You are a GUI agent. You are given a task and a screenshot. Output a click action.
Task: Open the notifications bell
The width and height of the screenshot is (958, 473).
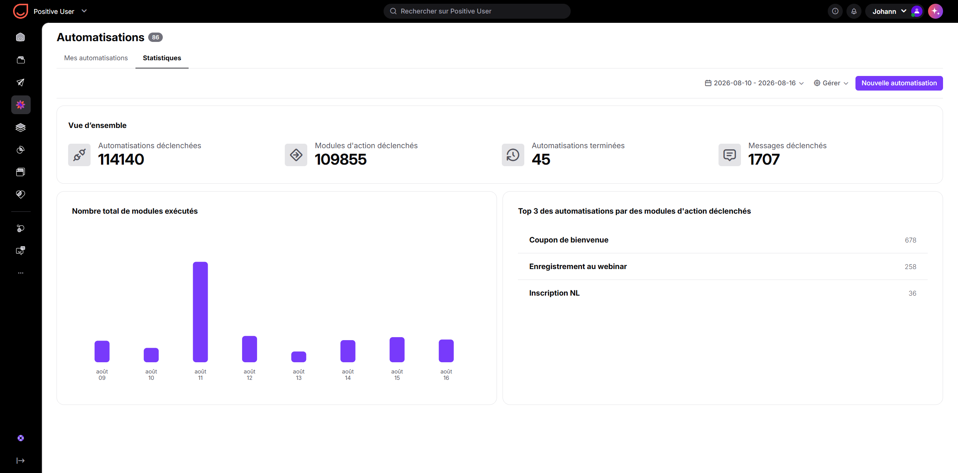[x=854, y=11]
